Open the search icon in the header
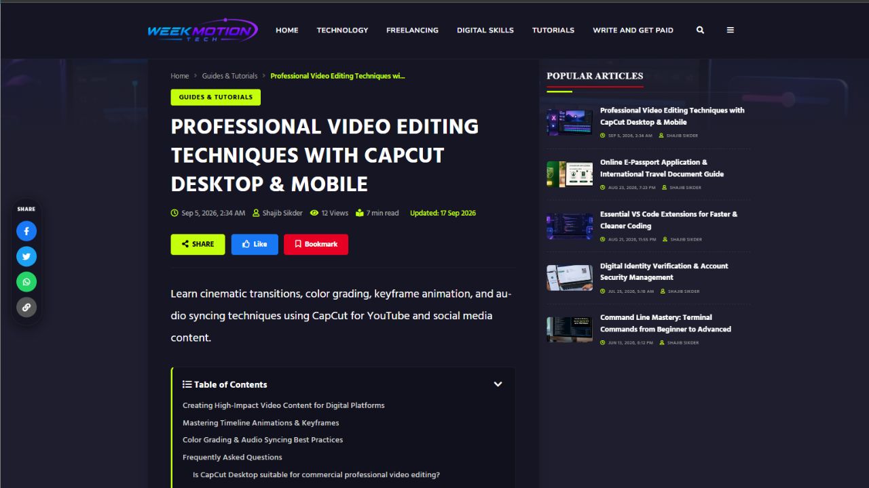The image size is (869, 488). point(700,30)
